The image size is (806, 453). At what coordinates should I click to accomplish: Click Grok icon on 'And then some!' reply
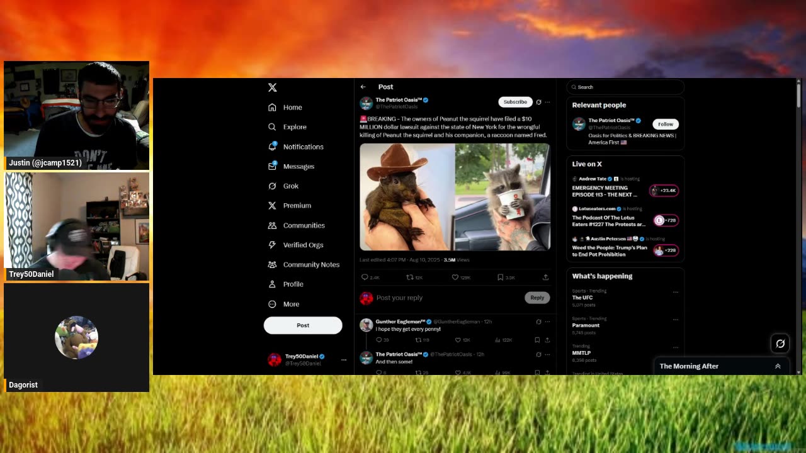click(x=538, y=354)
